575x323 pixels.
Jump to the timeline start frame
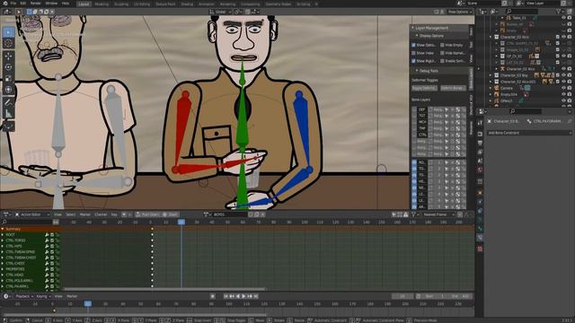click(x=226, y=296)
